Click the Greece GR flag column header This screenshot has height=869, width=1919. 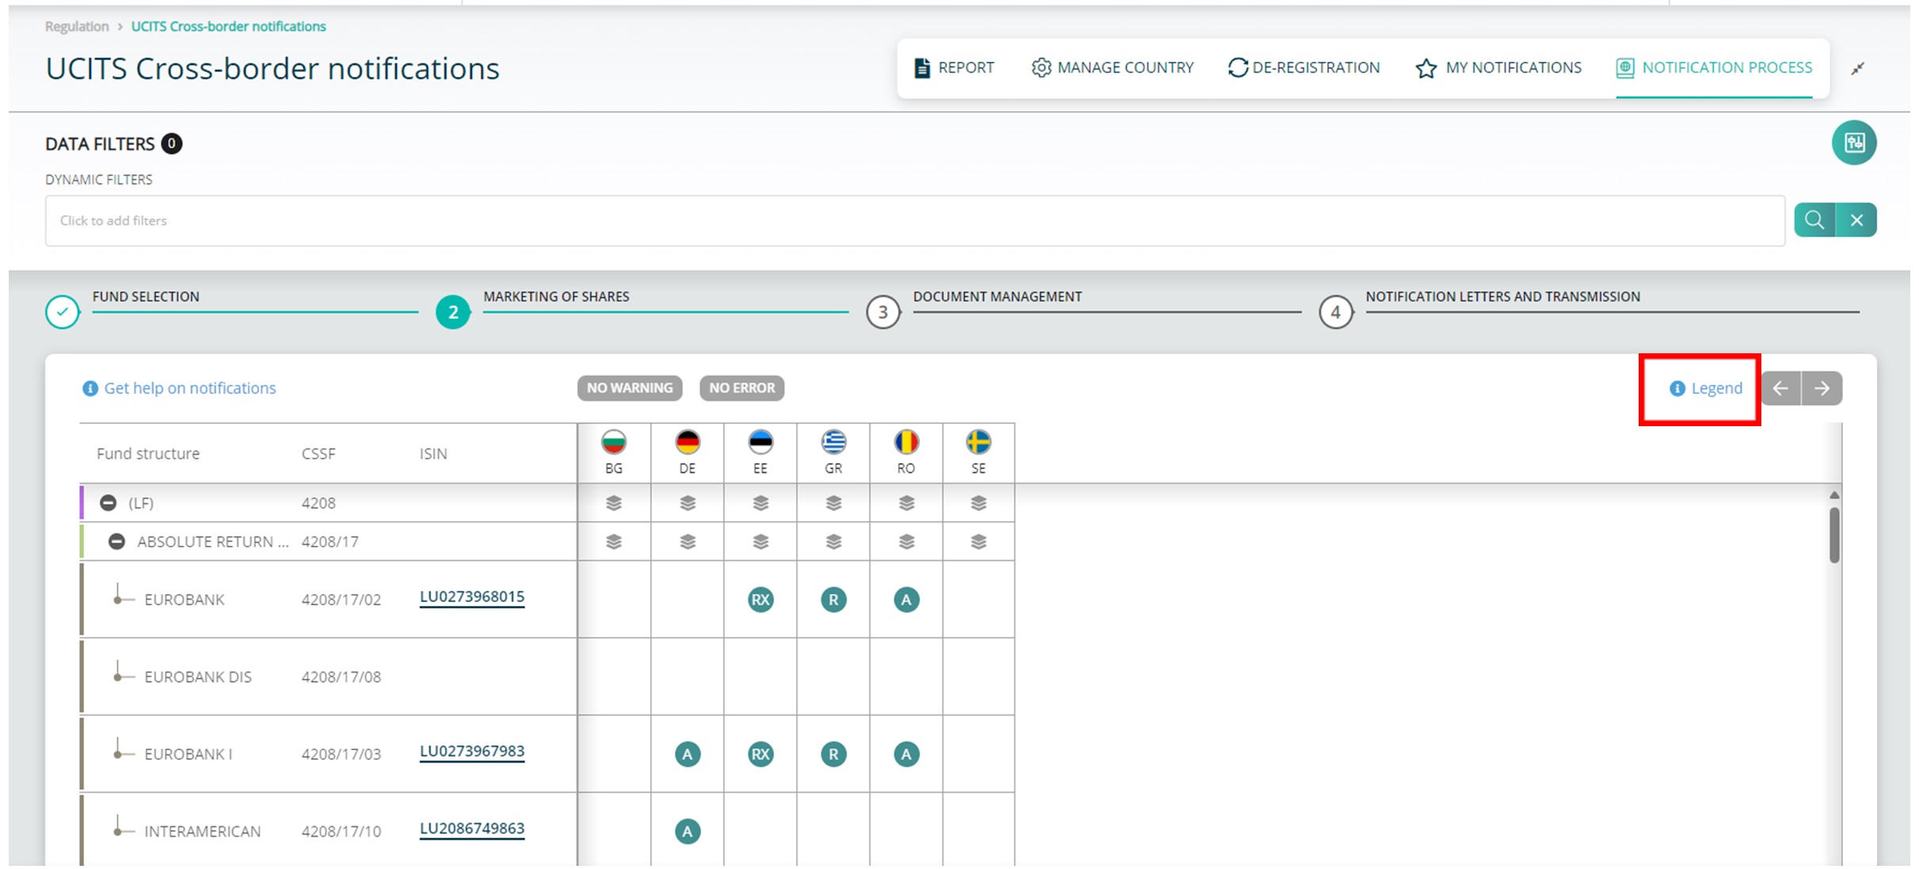pyautogui.click(x=833, y=453)
